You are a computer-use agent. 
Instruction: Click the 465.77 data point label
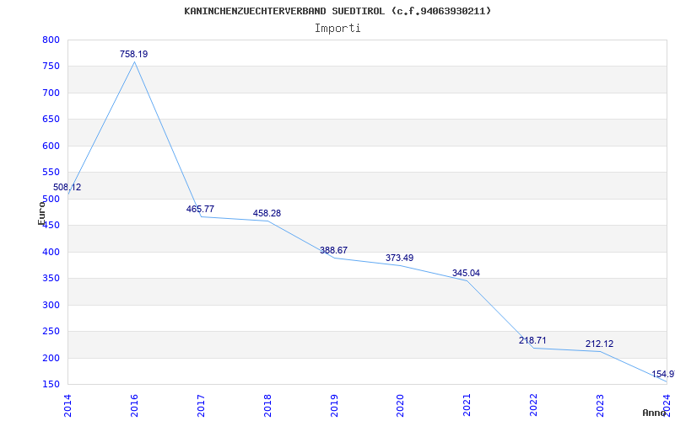[200, 209]
